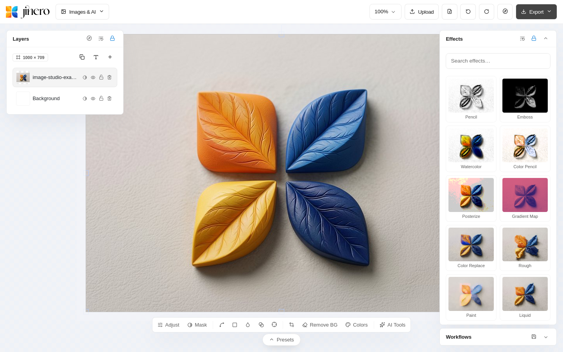
Task: Expand the Presets drawer
Action: (x=281, y=340)
